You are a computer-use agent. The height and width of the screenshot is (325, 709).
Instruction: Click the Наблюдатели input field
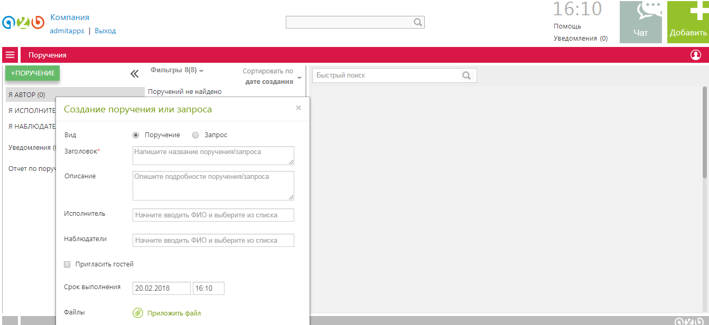(x=213, y=240)
